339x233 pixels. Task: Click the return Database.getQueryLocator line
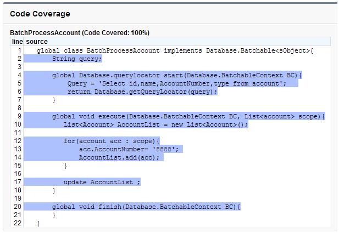[142, 92]
